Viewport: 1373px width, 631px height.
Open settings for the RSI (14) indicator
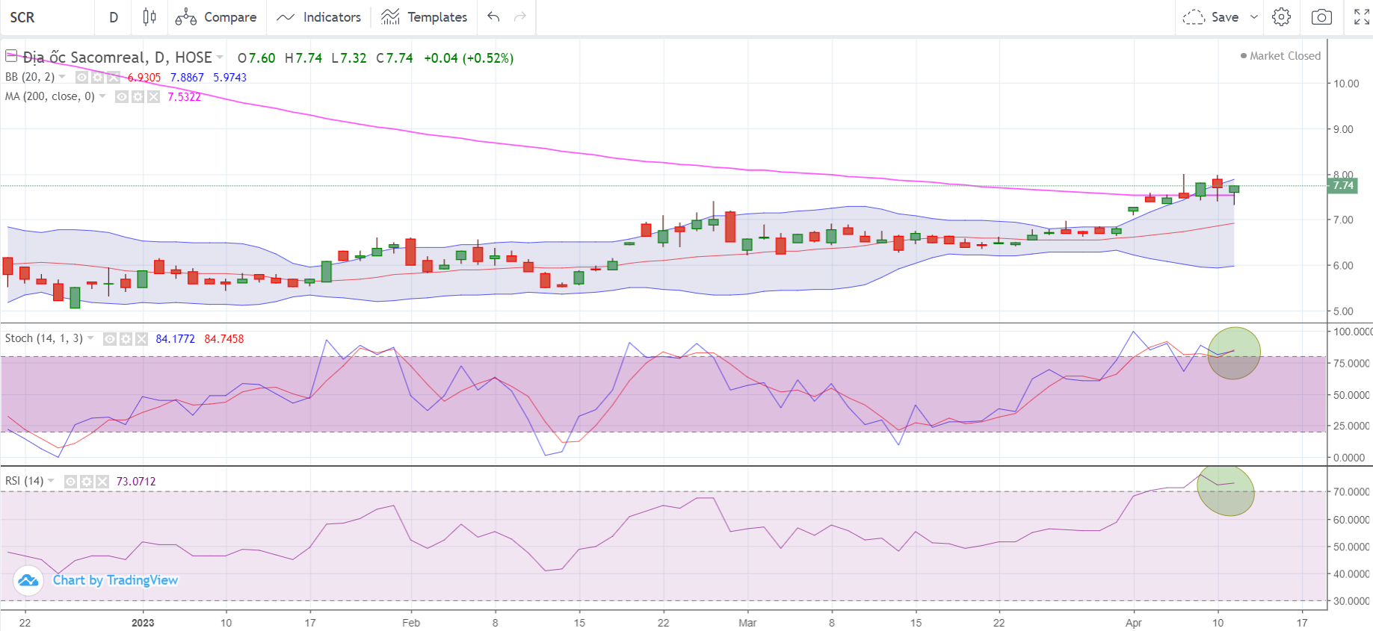coord(87,482)
